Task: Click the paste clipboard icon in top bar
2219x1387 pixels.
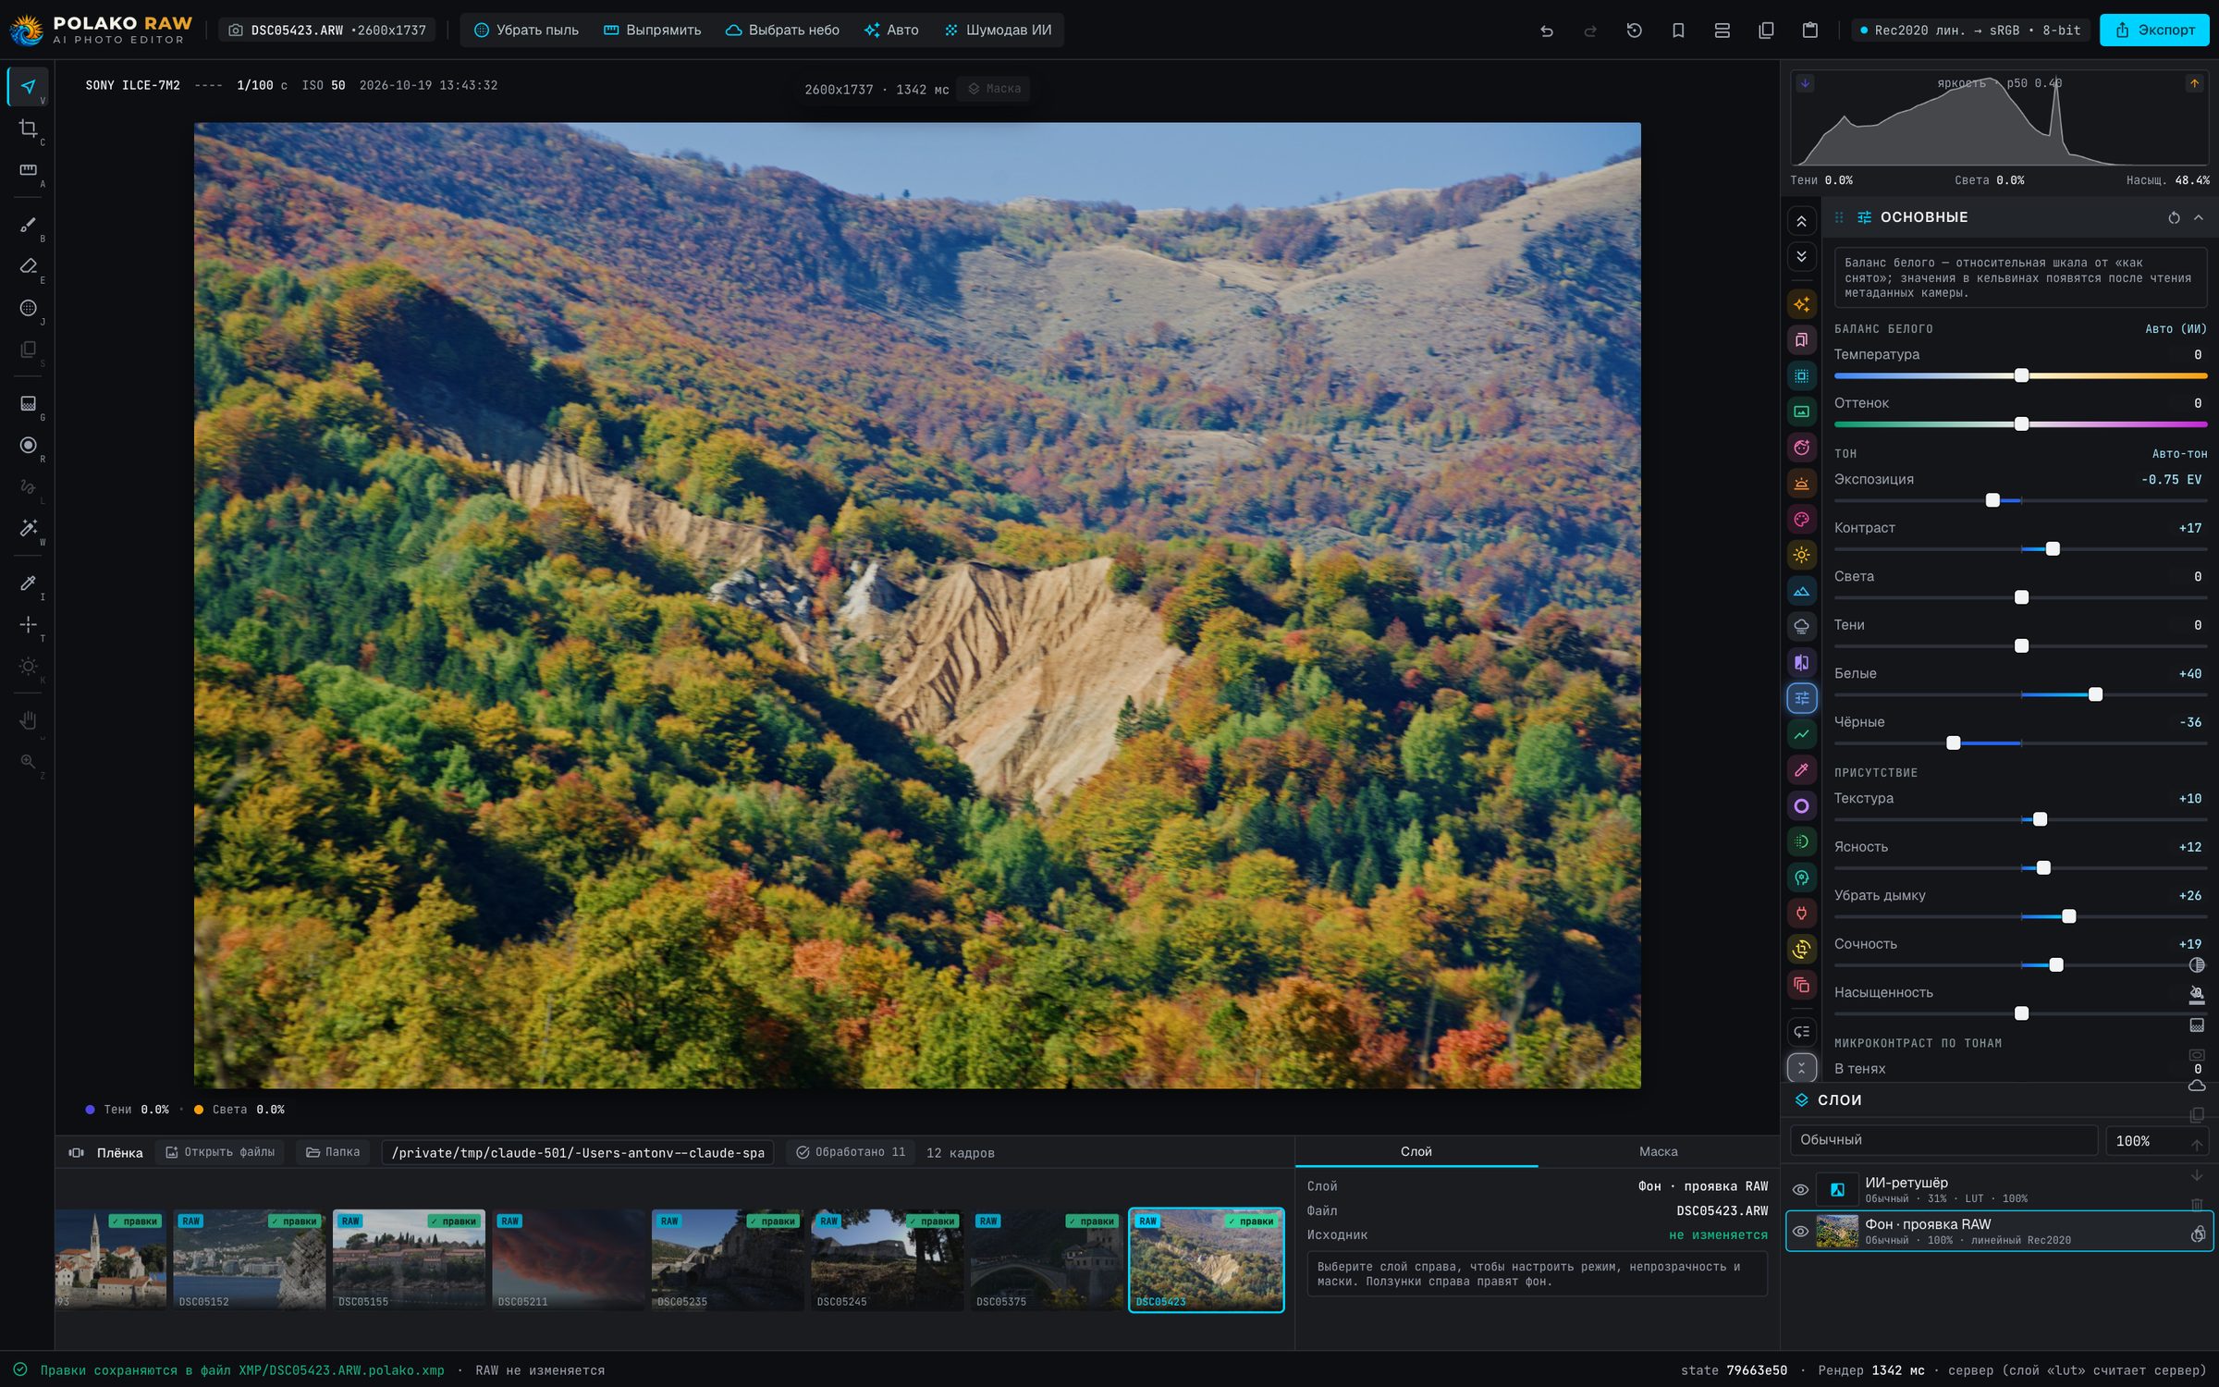Action: 1810,31
